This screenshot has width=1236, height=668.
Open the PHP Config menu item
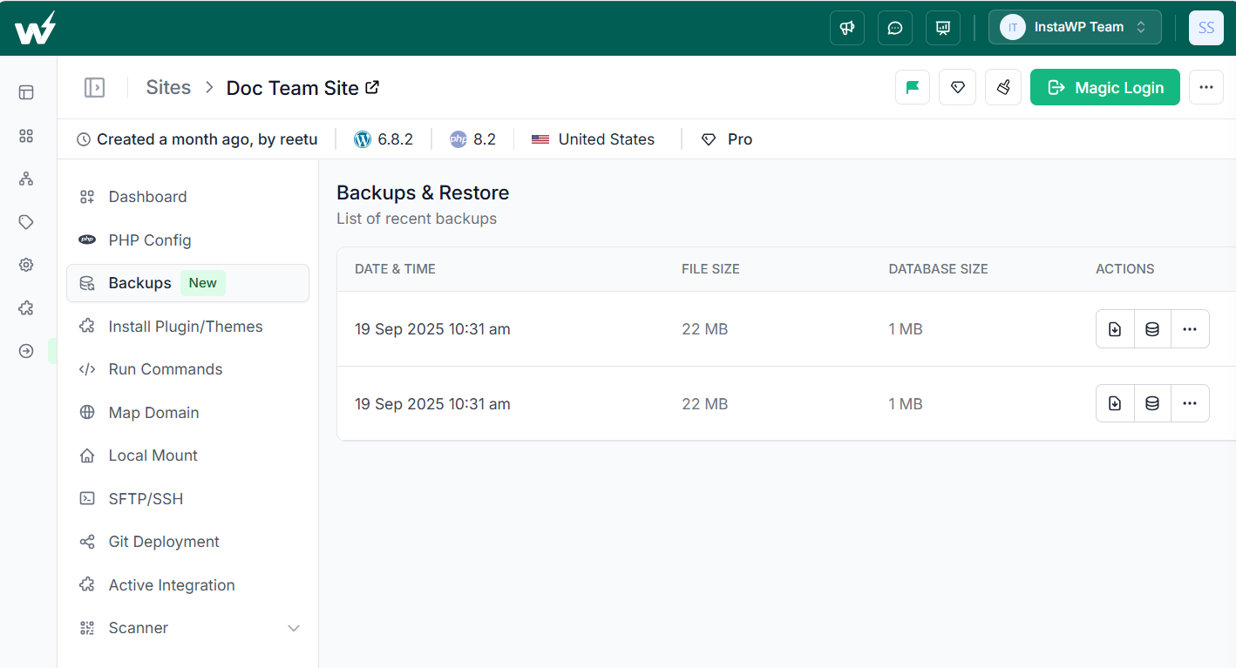(149, 240)
